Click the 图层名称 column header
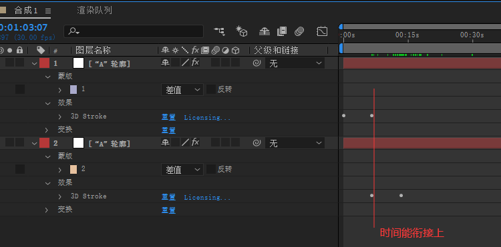Viewport: 501px width, 247px height. coord(93,51)
